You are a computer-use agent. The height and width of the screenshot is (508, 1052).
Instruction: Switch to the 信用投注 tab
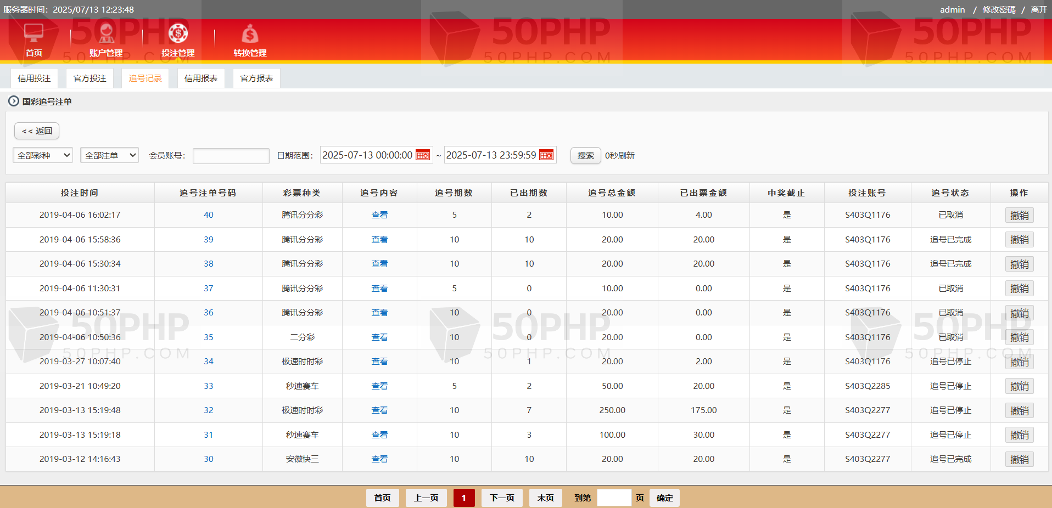point(34,78)
